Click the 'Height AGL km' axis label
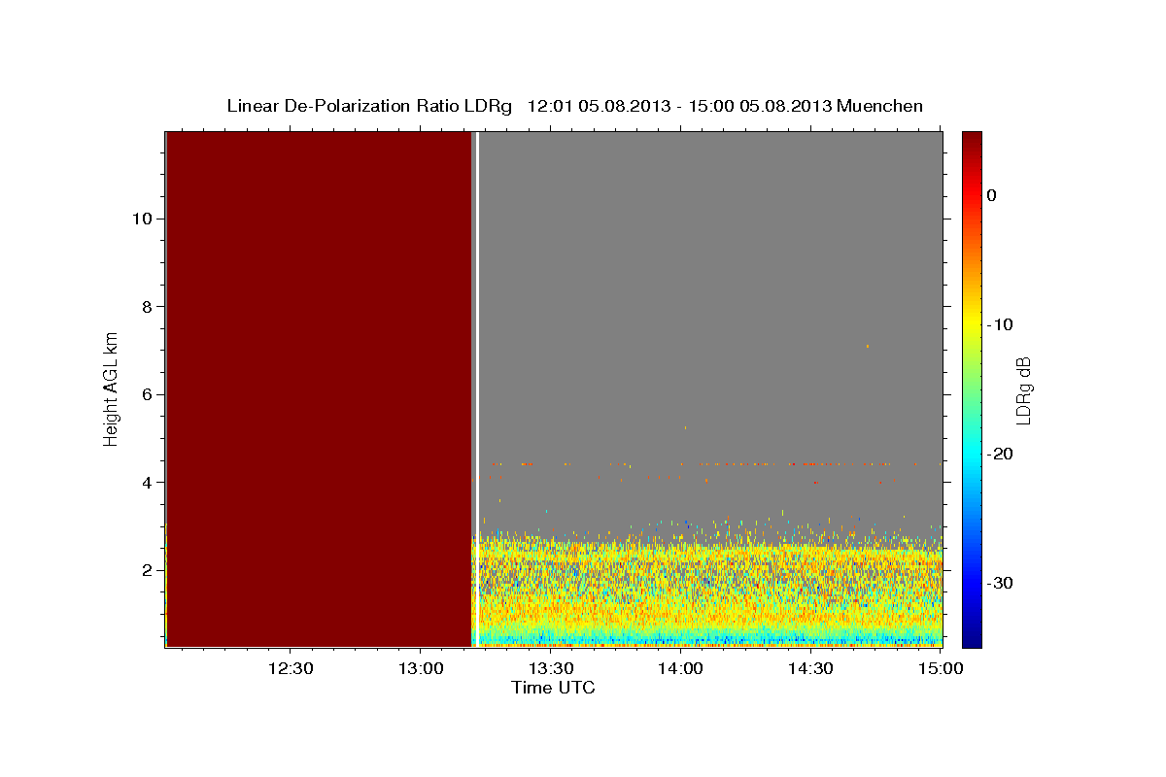This screenshot has width=1166, height=777. pos(111,388)
